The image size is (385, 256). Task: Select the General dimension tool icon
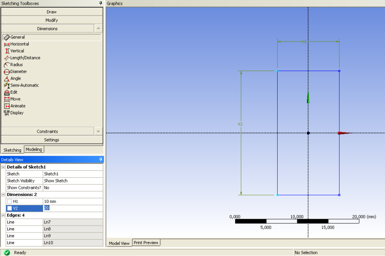point(6,37)
